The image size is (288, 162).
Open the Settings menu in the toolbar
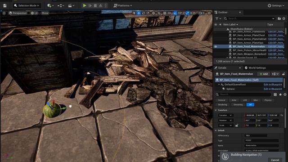click(x=276, y=5)
